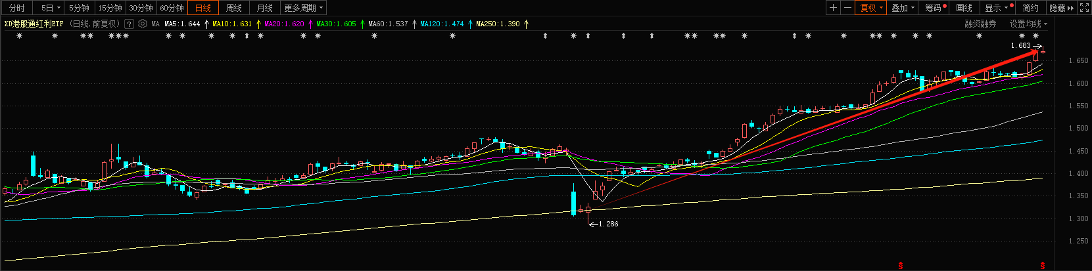This screenshot has width=1092, height=271.
Task: Expand the 更多周期 dropdown
Action: pos(304,8)
